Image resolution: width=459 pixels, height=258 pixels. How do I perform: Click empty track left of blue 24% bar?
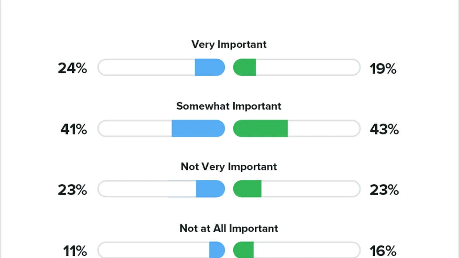(x=146, y=68)
